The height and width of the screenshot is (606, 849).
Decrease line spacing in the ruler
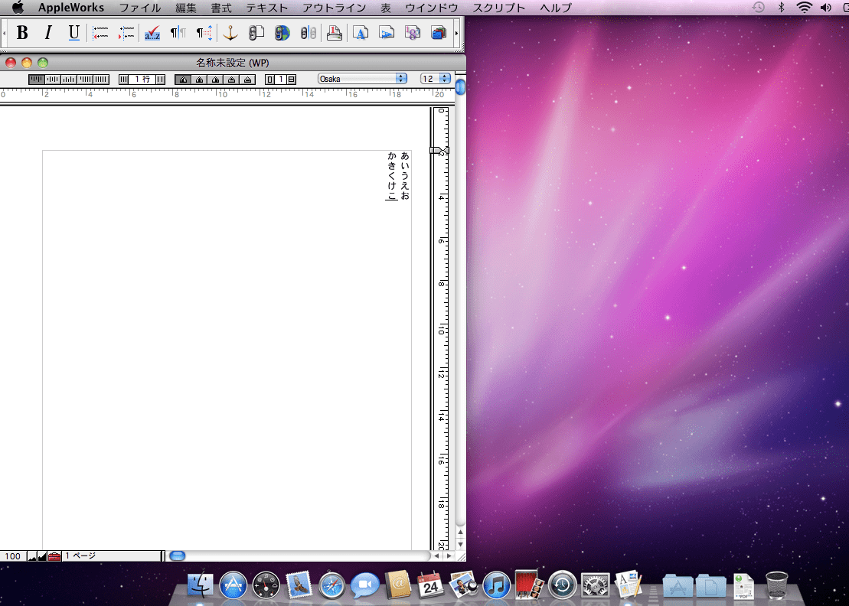coord(124,80)
